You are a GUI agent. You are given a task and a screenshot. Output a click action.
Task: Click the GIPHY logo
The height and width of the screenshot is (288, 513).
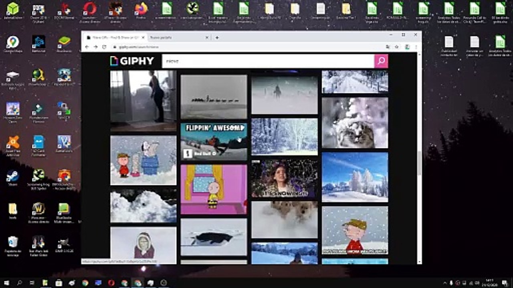(x=132, y=61)
